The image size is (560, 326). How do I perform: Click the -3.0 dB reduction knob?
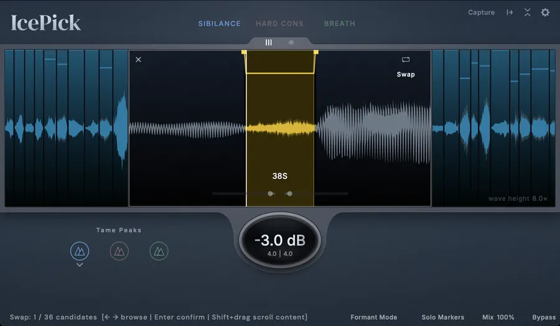coord(280,240)
